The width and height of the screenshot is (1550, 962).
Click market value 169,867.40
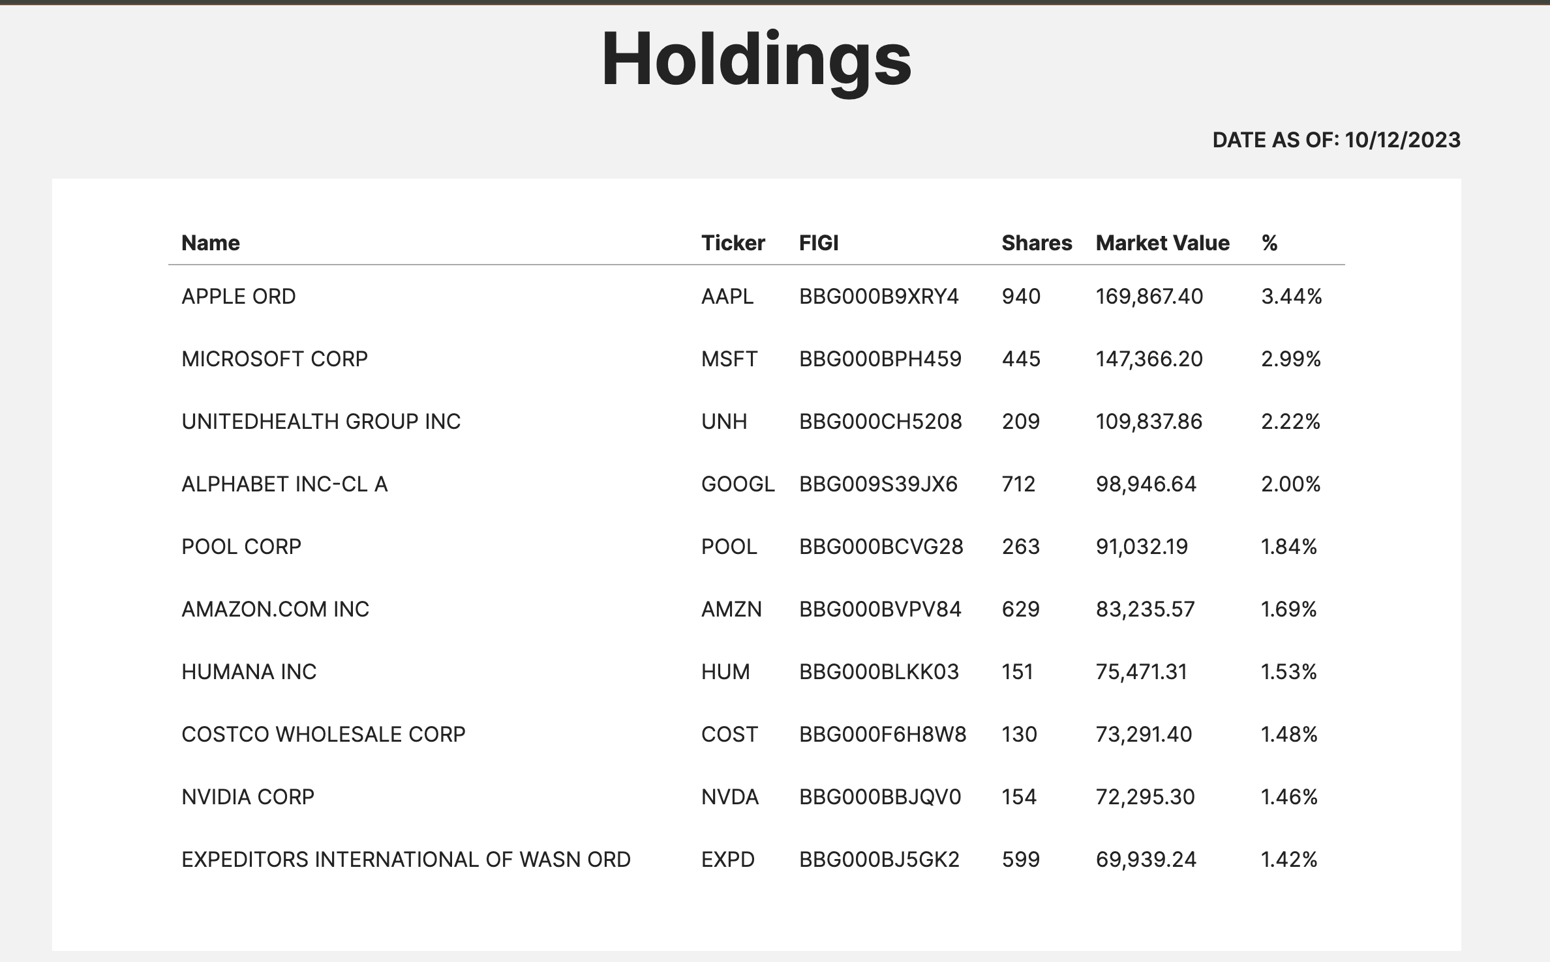(1149, 297)
